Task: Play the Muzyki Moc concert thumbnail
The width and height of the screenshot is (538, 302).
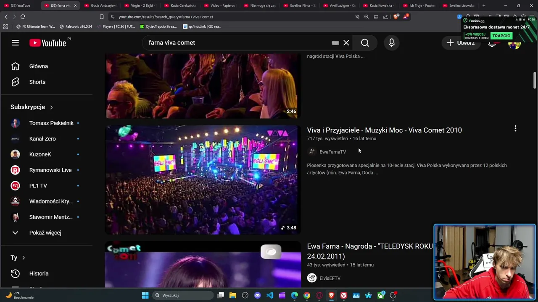Action: (x=203, y=180)
